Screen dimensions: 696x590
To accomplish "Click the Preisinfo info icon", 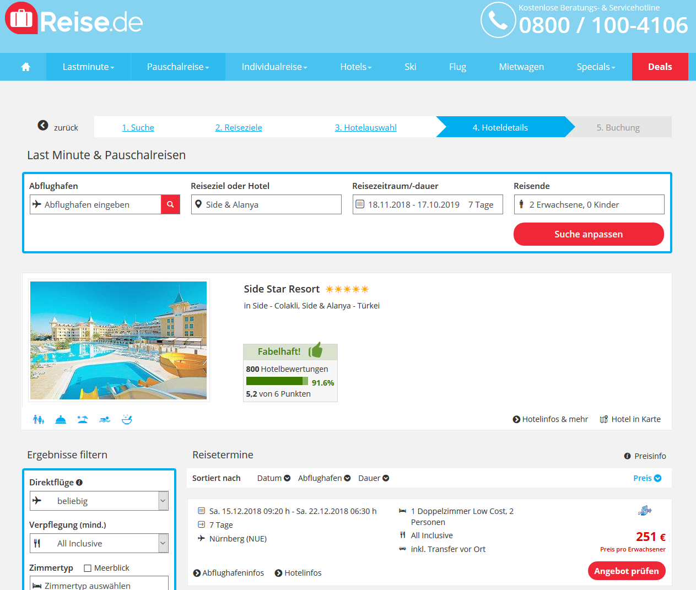I will tap(627, 456).
